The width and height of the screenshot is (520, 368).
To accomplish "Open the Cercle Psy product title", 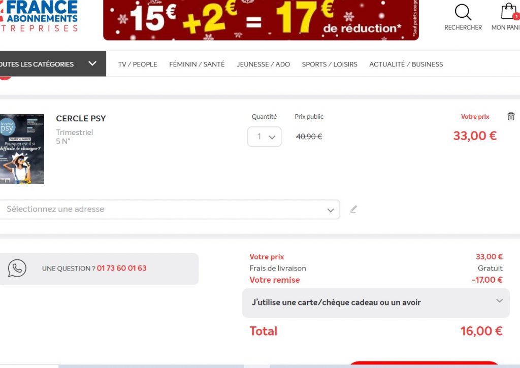I will coord(81,119).
